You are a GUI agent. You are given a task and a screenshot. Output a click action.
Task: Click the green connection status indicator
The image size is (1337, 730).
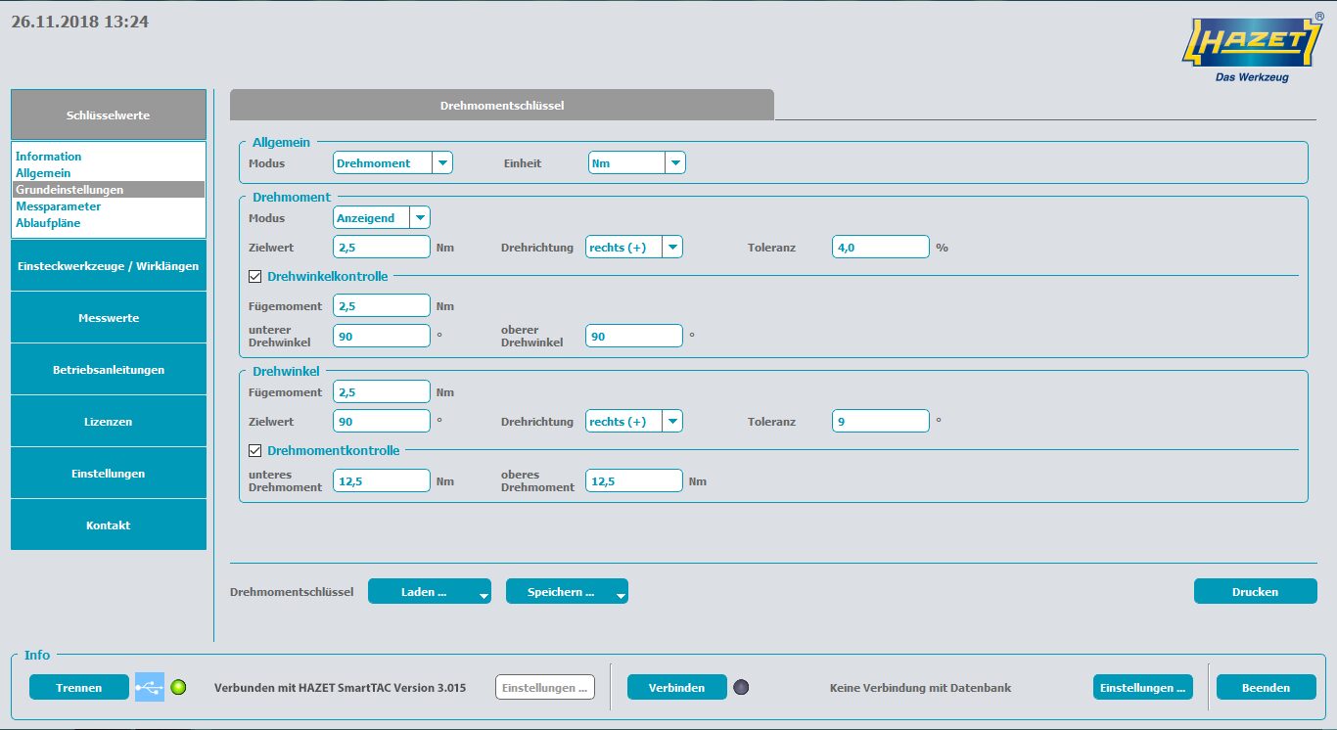click(x=178, y=687)
